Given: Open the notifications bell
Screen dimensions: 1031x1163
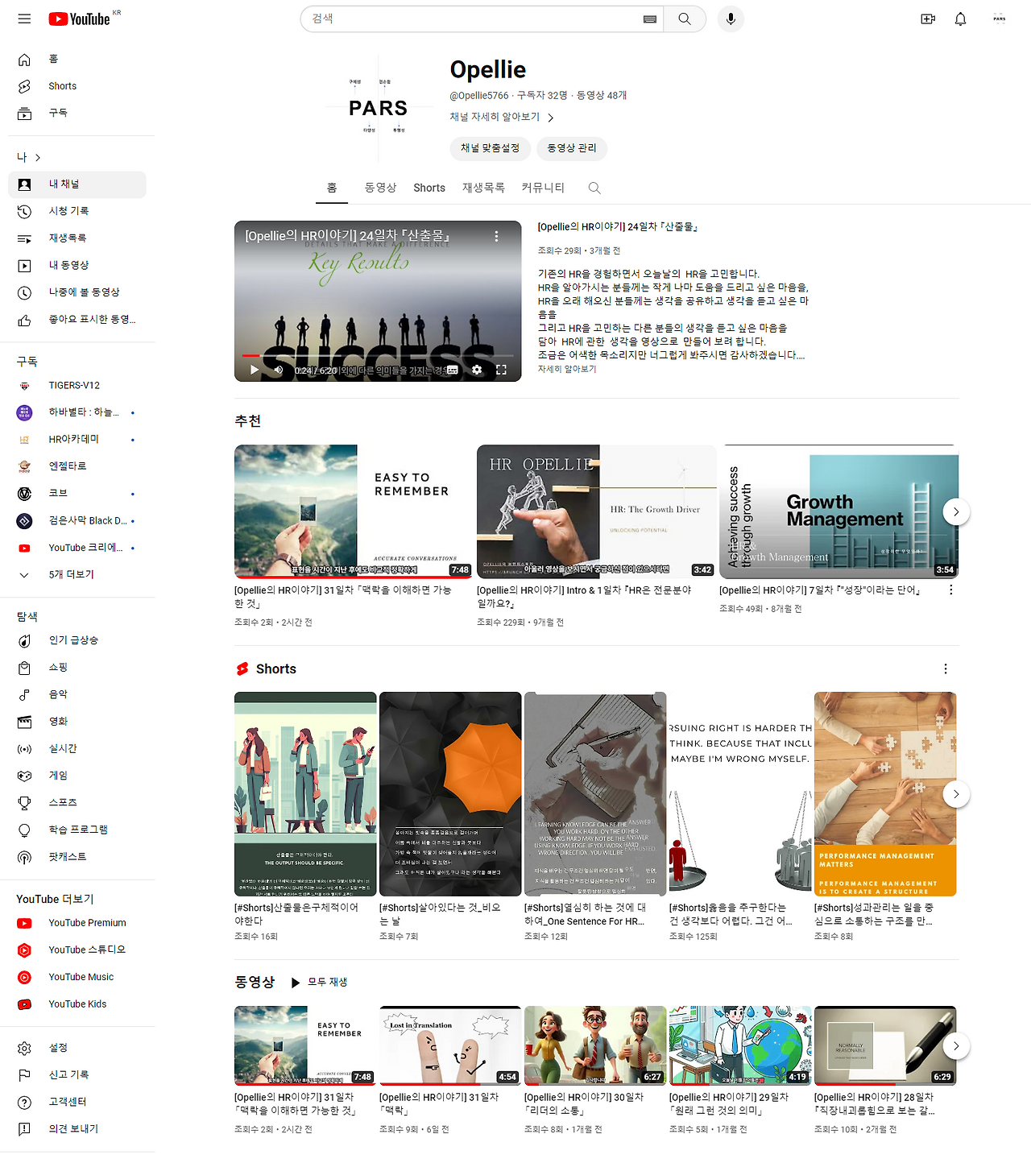Looking at the screenshot, I should [960, 19].
